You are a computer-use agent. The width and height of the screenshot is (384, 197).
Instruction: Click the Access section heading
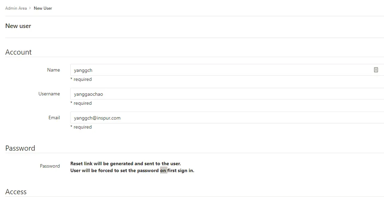click(16, 192)
